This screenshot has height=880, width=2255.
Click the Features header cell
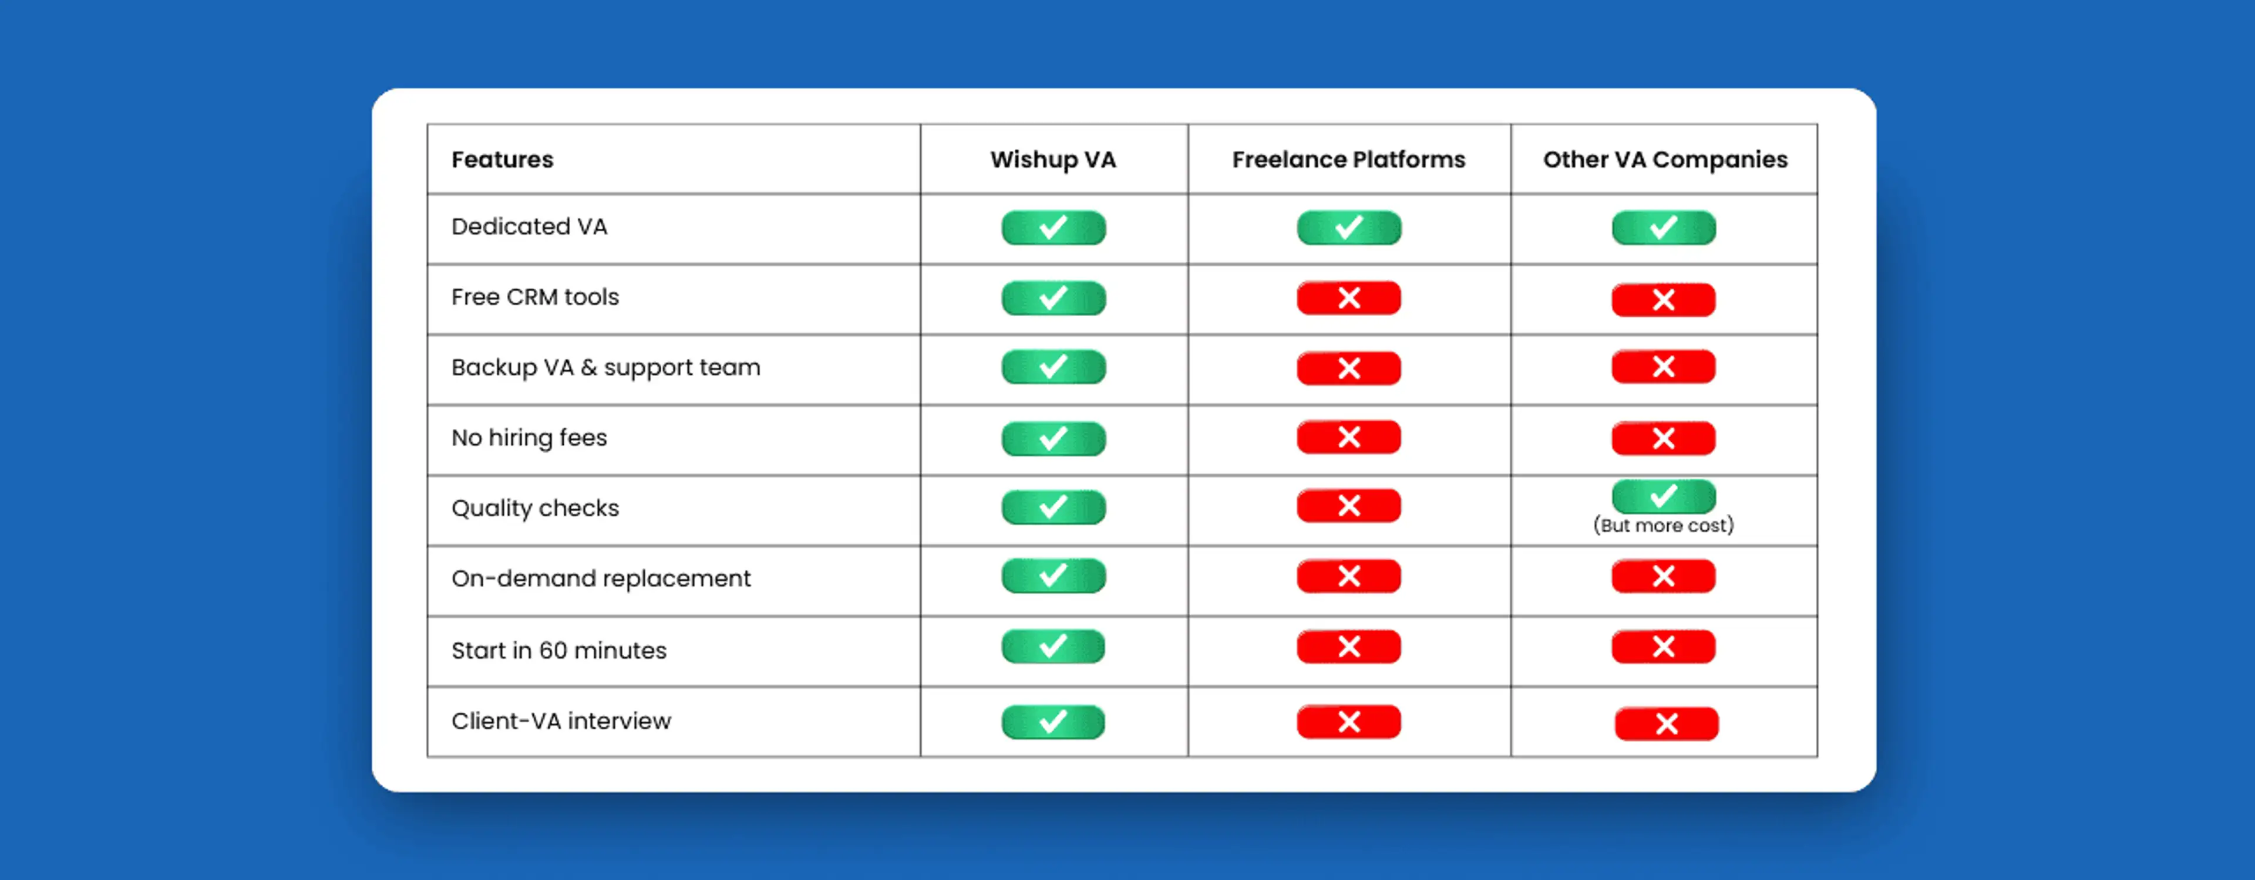(503, 159)
